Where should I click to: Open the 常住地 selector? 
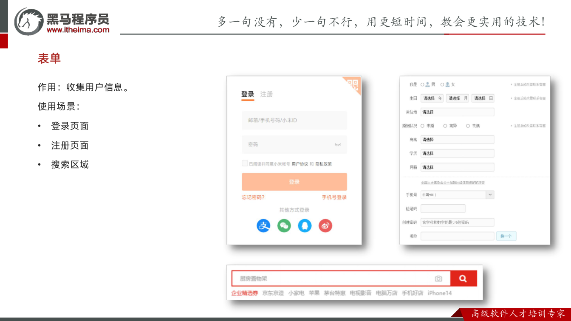(x=458, y=112)
